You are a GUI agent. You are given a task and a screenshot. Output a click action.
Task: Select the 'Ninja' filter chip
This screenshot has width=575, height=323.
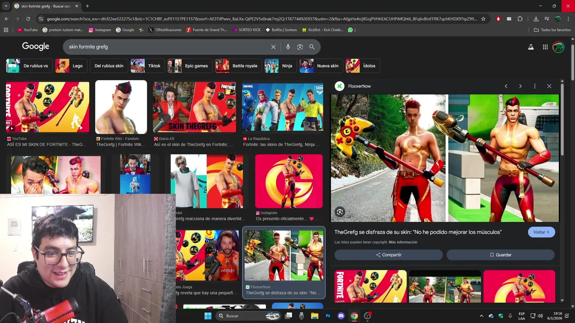click(280, 65)
